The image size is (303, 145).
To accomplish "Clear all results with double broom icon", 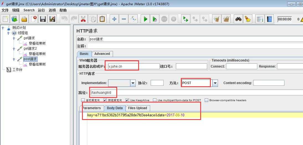I will tap(226, 19).
